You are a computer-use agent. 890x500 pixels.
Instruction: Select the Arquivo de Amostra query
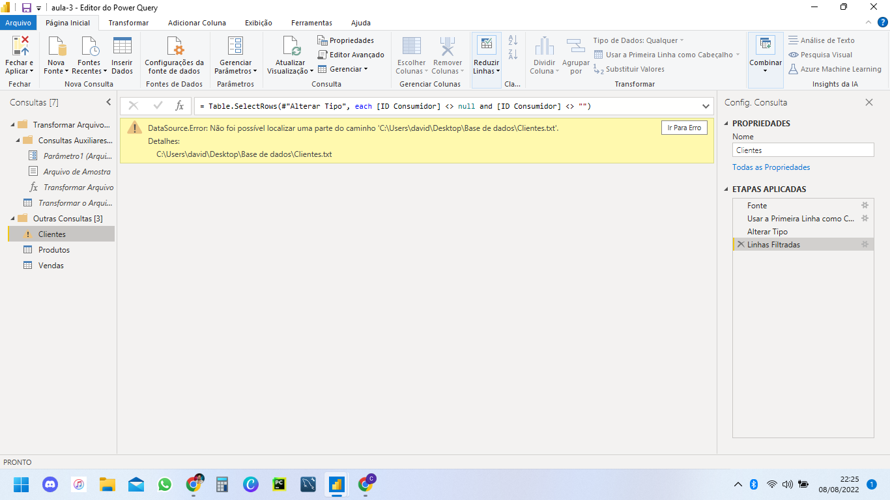70,172
